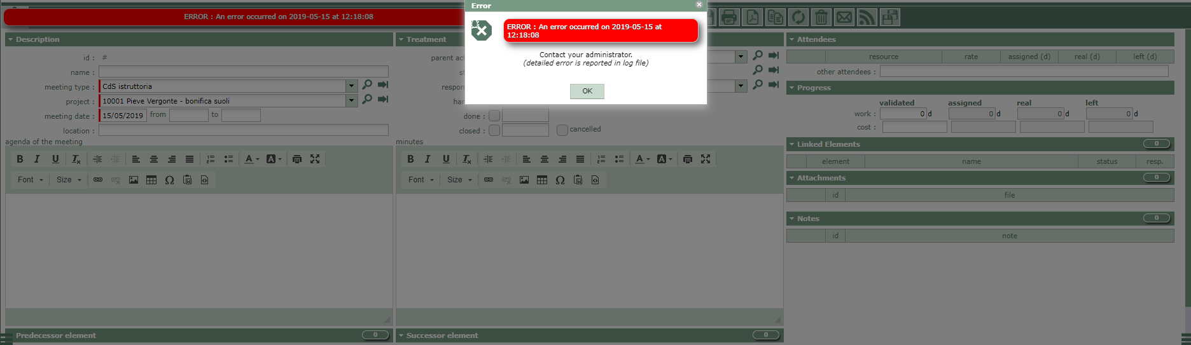Click the name input field
Viewport: 1191px width, 345px height.
click(244, 72)
